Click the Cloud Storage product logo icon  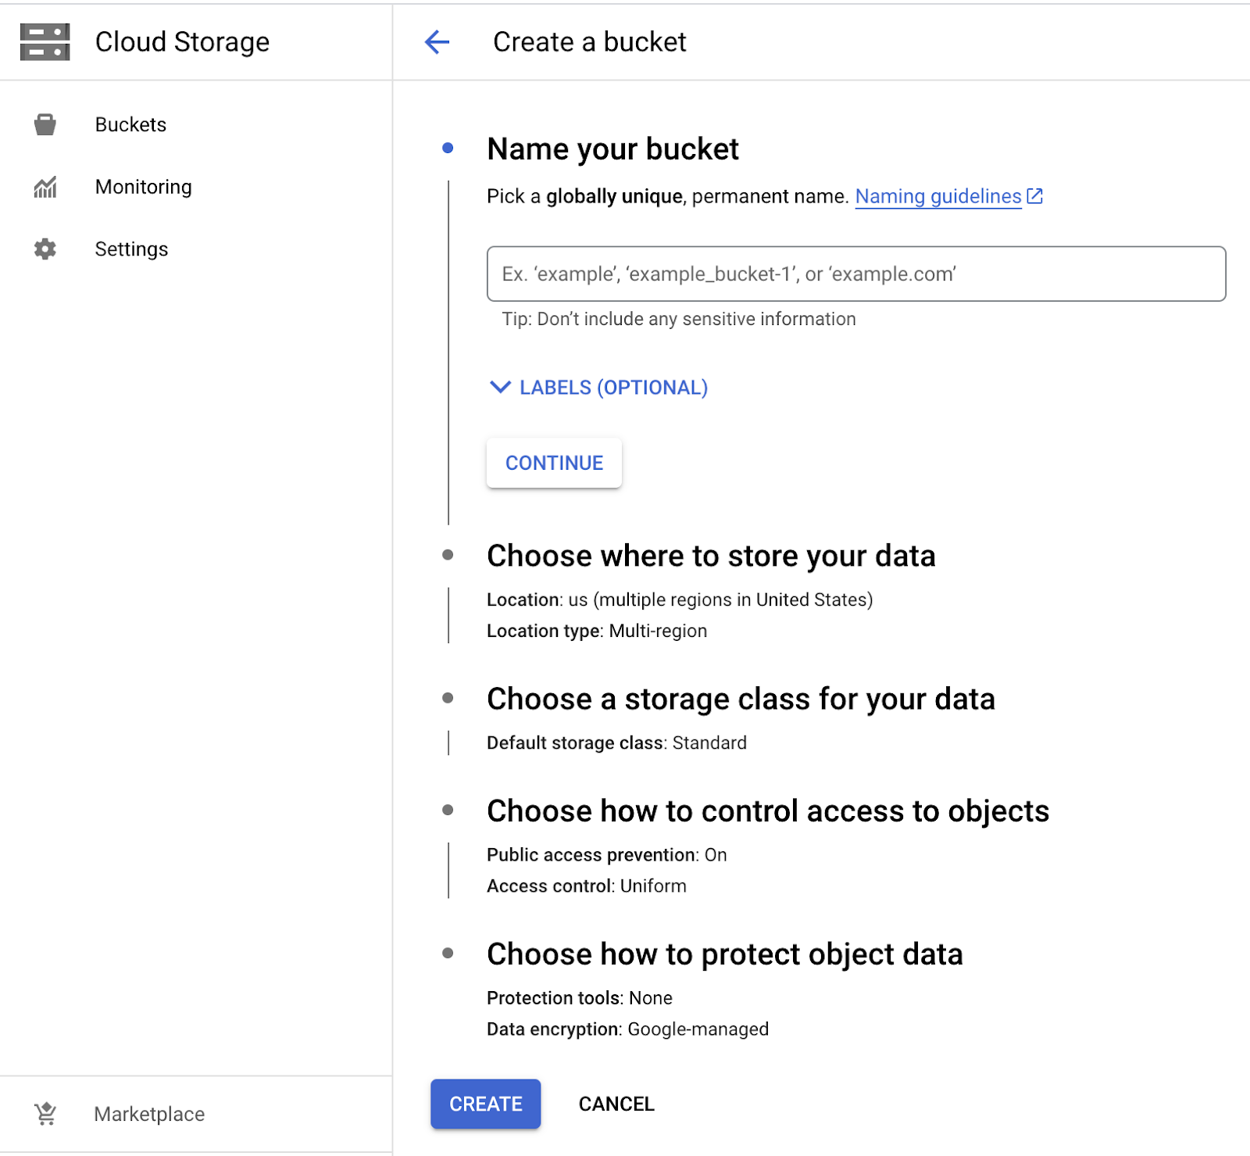click(x=45, y=42)
